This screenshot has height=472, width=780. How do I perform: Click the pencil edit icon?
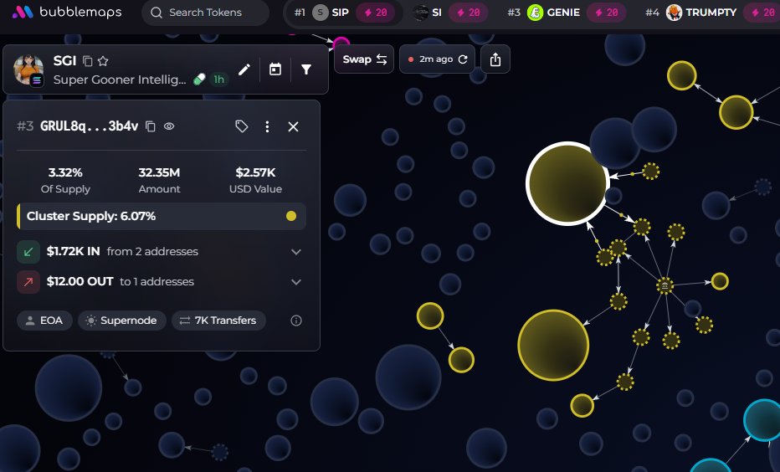pos(244,69)
